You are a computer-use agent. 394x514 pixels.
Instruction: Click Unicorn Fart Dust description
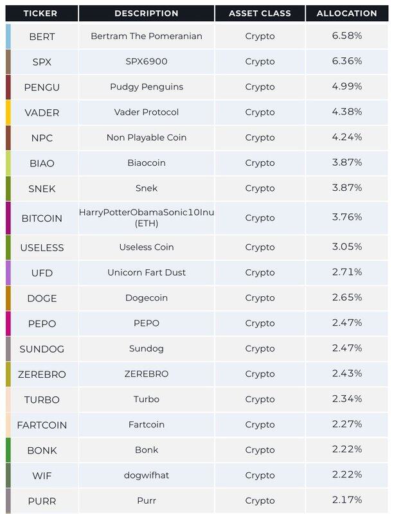147,272
